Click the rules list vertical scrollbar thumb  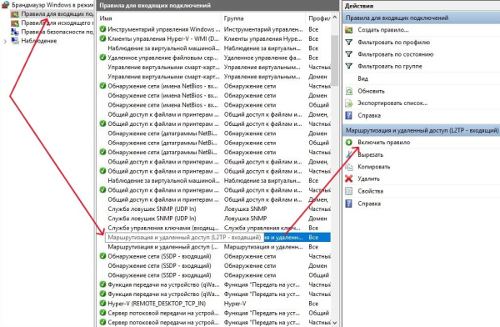pyautogui.click(x=334, y=60)
